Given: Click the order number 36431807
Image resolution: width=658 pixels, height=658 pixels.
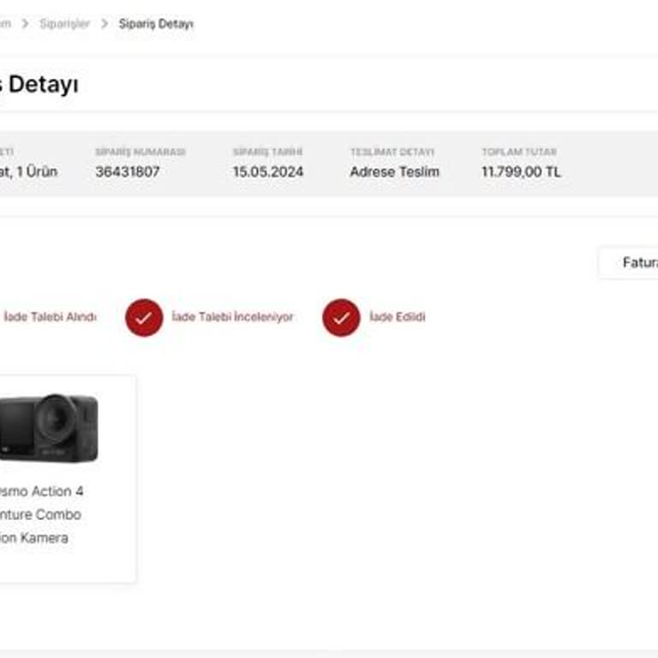Looking at the screenshot, I should (x=127, y=171).
